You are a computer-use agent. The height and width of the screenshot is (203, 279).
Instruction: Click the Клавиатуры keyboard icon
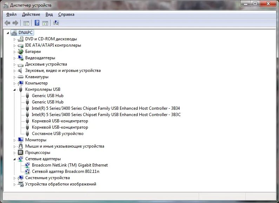point(21,77)
